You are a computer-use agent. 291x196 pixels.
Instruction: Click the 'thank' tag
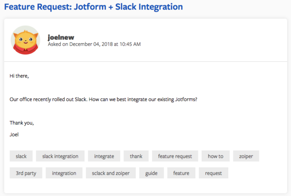pyautogui.click(x=136, y=156)
